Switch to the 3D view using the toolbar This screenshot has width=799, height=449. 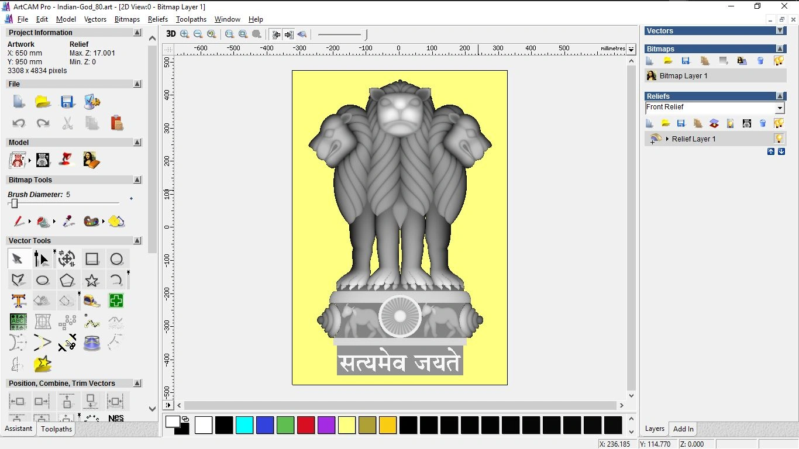point(170,34)
